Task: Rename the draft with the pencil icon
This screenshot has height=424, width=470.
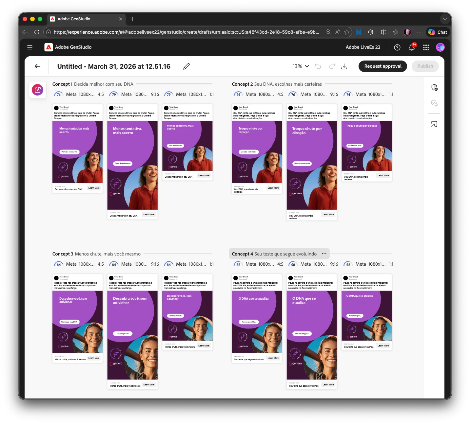Action: [186, 66]
